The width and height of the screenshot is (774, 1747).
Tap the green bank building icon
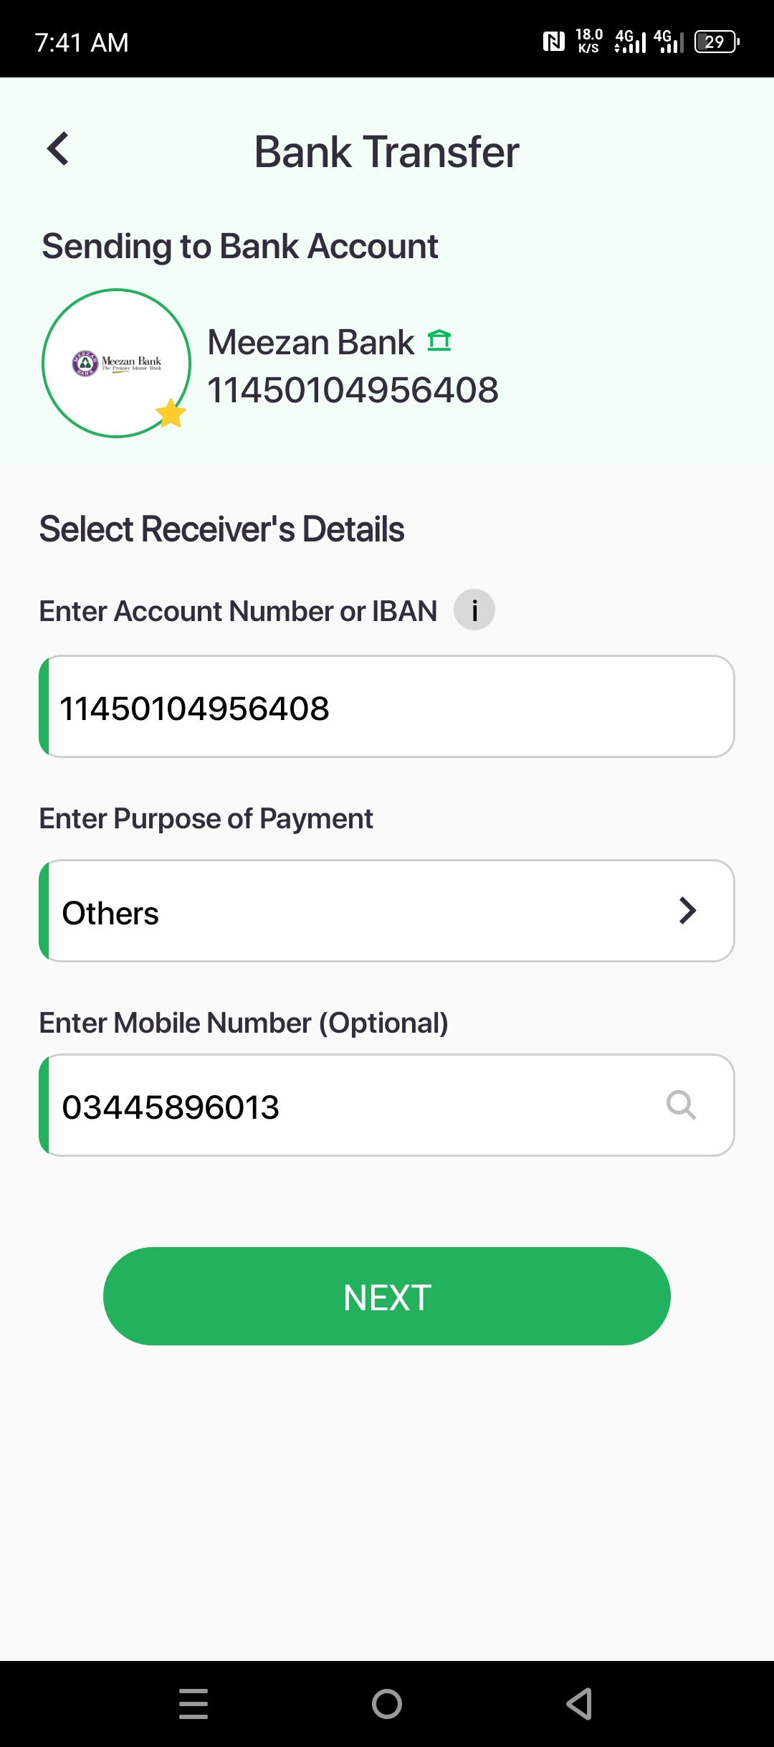pyautogui.click(x=439, y=340)
